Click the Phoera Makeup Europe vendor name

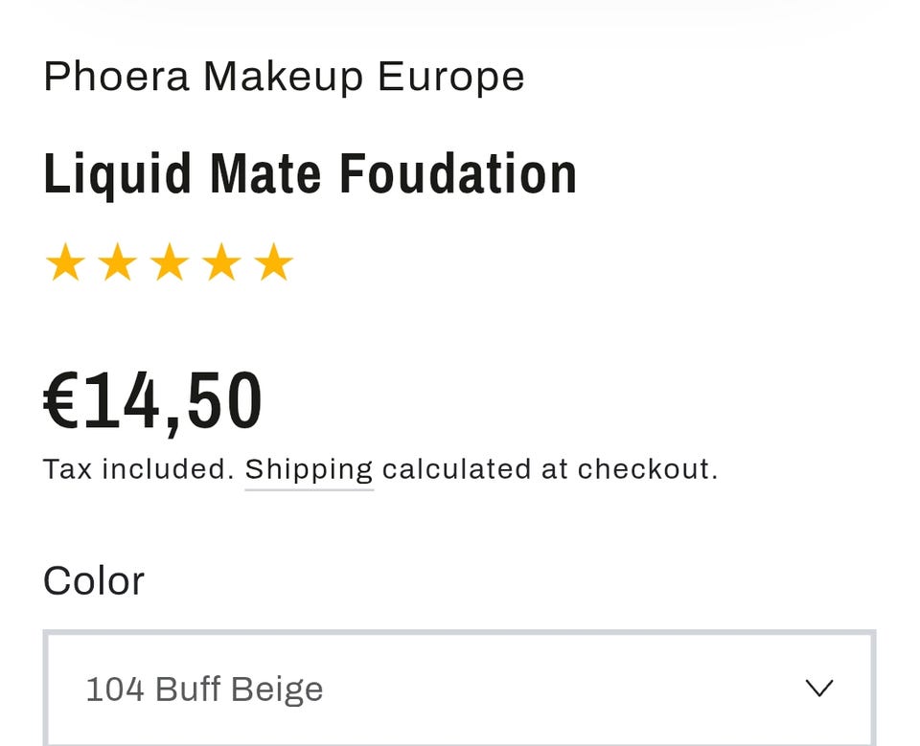pyautogui.click(x=284, y=77)
